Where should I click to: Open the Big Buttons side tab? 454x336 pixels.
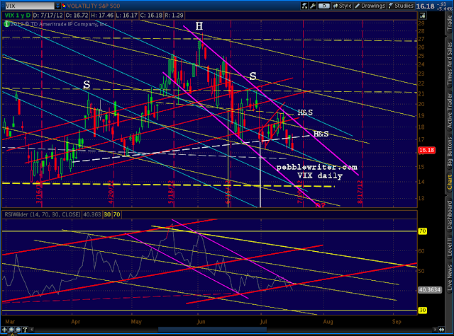coord(449,152)
